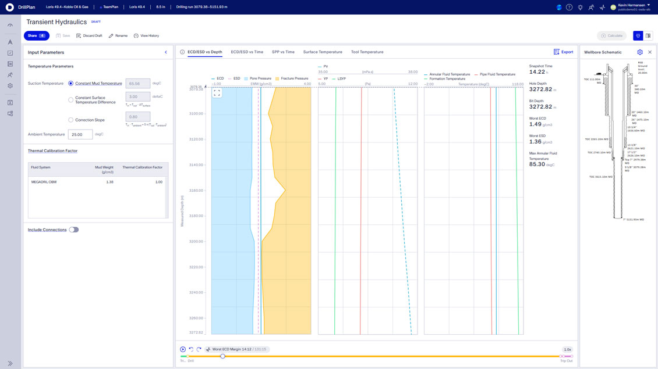Open wellbore schematic settings gear
The image size is (658, 369).
639,52
